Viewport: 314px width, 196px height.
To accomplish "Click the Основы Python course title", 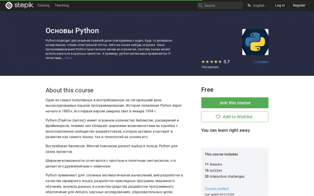I will 72,31.
